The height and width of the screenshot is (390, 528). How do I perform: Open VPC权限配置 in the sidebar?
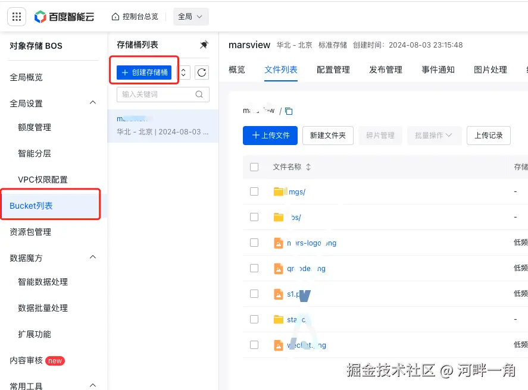[x=43, y=180]
